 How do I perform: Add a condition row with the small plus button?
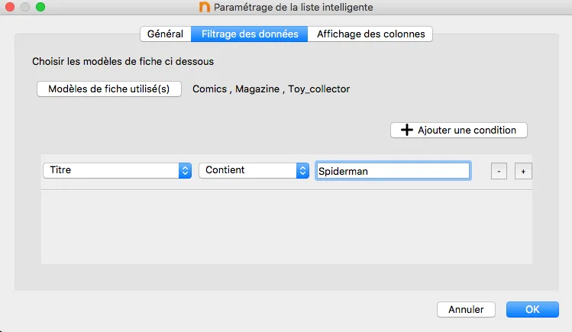click(x=523, y=172)
